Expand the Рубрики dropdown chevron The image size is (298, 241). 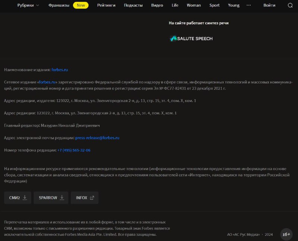click(x=38, y=5)
